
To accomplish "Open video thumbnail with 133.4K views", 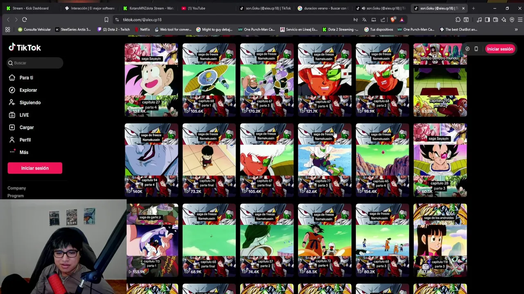I will point(151,80).
